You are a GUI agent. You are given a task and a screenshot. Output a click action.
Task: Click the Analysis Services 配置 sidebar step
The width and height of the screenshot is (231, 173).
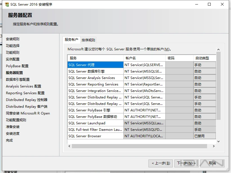(x=24, y=86)
